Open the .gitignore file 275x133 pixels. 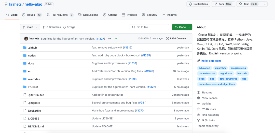[x=34, y=103]
